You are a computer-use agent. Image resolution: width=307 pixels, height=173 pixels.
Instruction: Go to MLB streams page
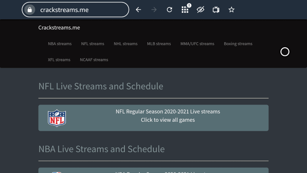[159, 44]
